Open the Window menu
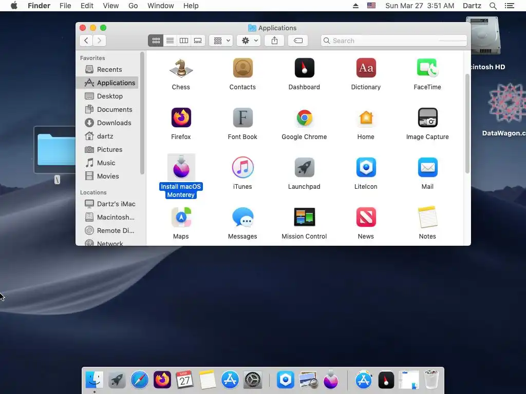Image resolution: width=526 pixels, height=394 pixels. [161, 6]
